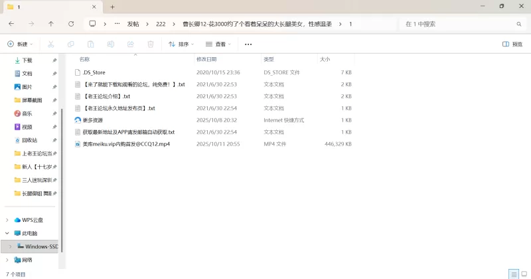Click the Back navigation arrow

tap(11, 23)
